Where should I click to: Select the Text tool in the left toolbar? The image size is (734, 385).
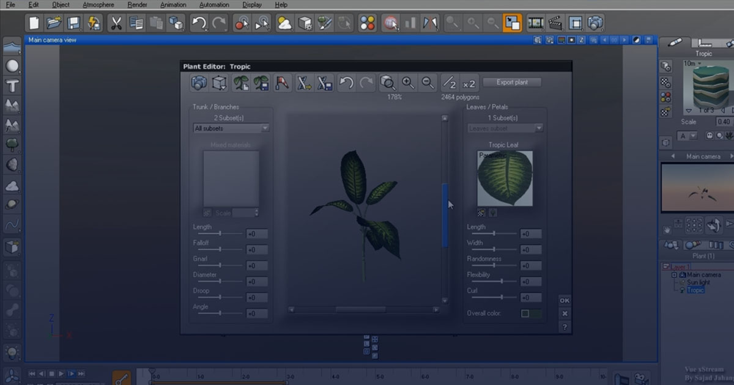11,86
